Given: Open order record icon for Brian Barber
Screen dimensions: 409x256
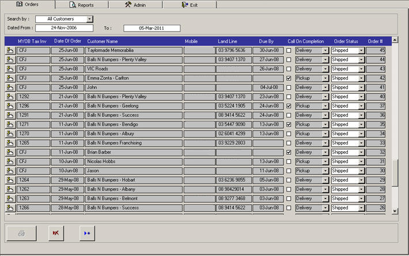Looking at the screenshot, I should pyautogui.click(x=10, y=152).
